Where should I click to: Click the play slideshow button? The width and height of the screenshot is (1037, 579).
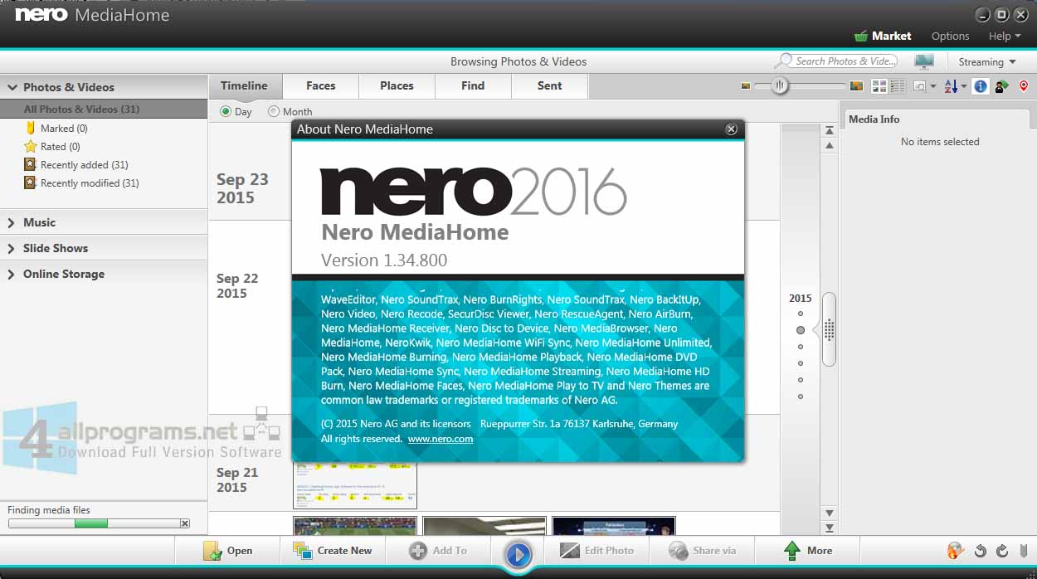[518, 553]
